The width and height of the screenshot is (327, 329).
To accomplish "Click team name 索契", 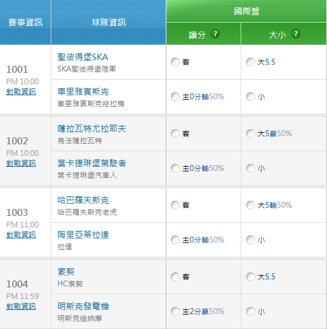I will coord(66,272).
